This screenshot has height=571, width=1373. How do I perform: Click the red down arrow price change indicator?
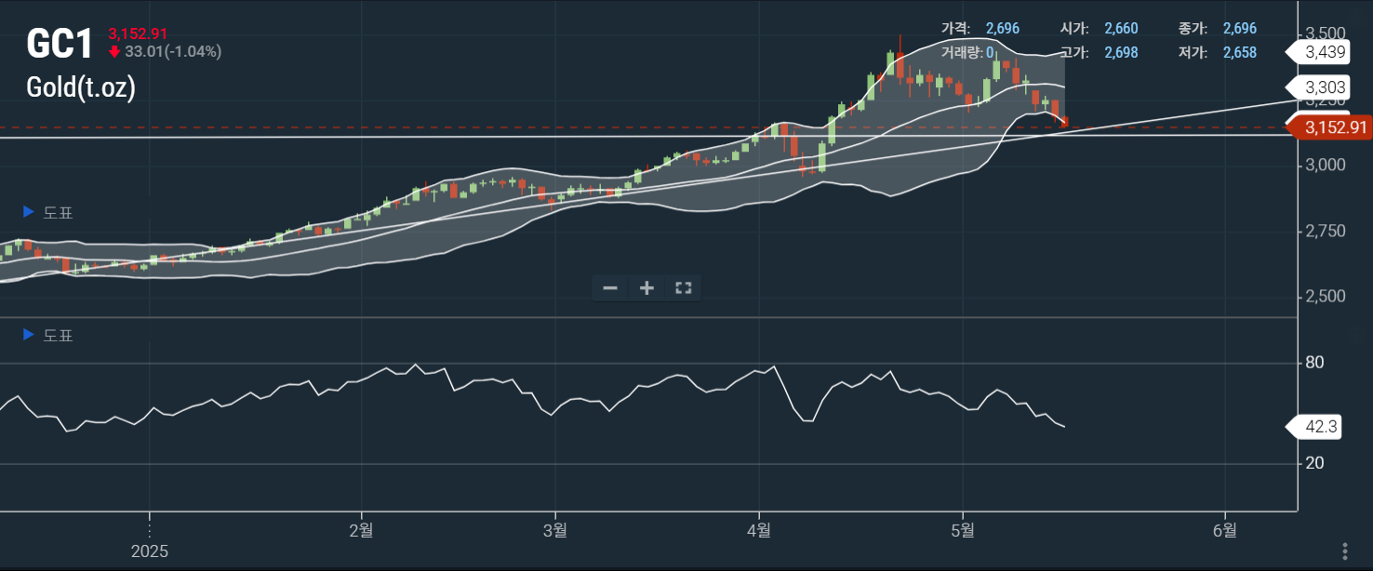pyautogui.click(x=114, y=52)
